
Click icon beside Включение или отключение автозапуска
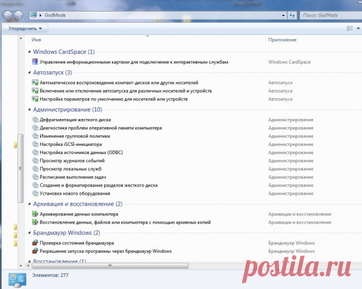(35, 90)
